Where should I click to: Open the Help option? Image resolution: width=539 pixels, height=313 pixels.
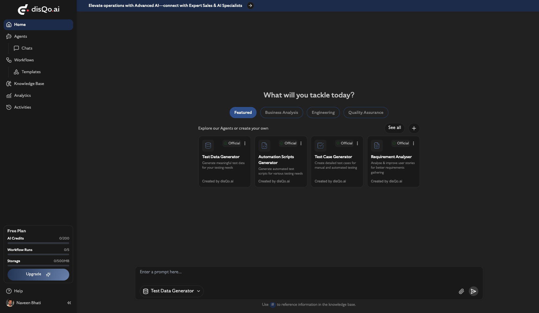(18, 291)
